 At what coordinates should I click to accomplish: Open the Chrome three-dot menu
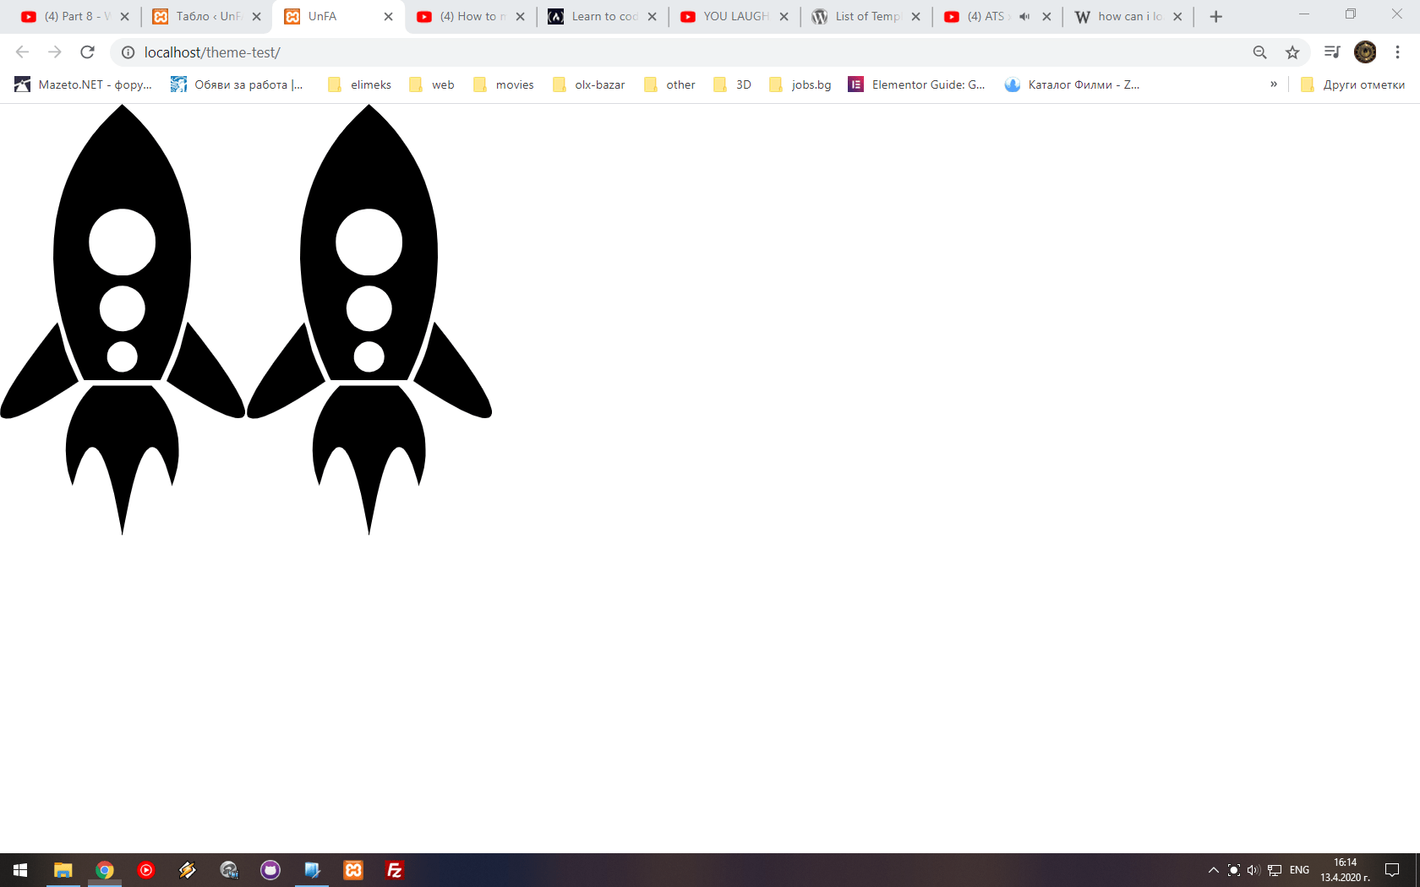coord(1399,52)
